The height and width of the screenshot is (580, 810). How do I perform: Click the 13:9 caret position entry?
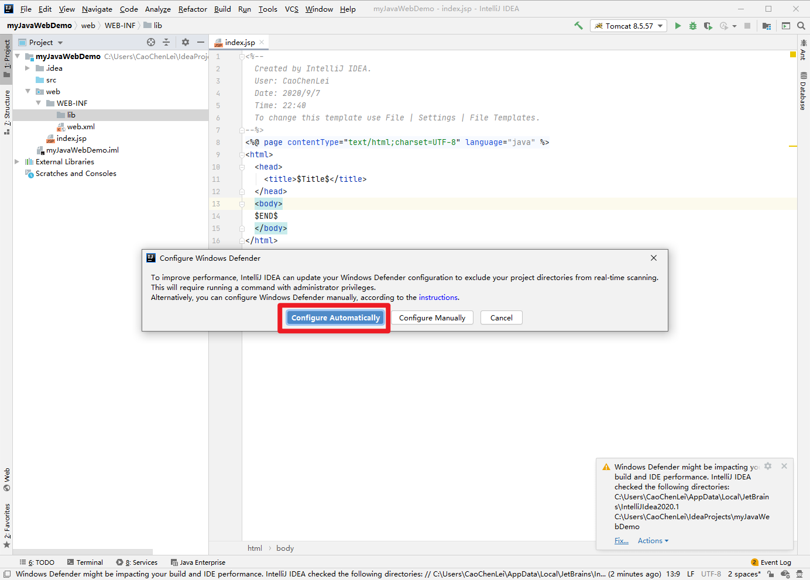[x=673, y=574]
